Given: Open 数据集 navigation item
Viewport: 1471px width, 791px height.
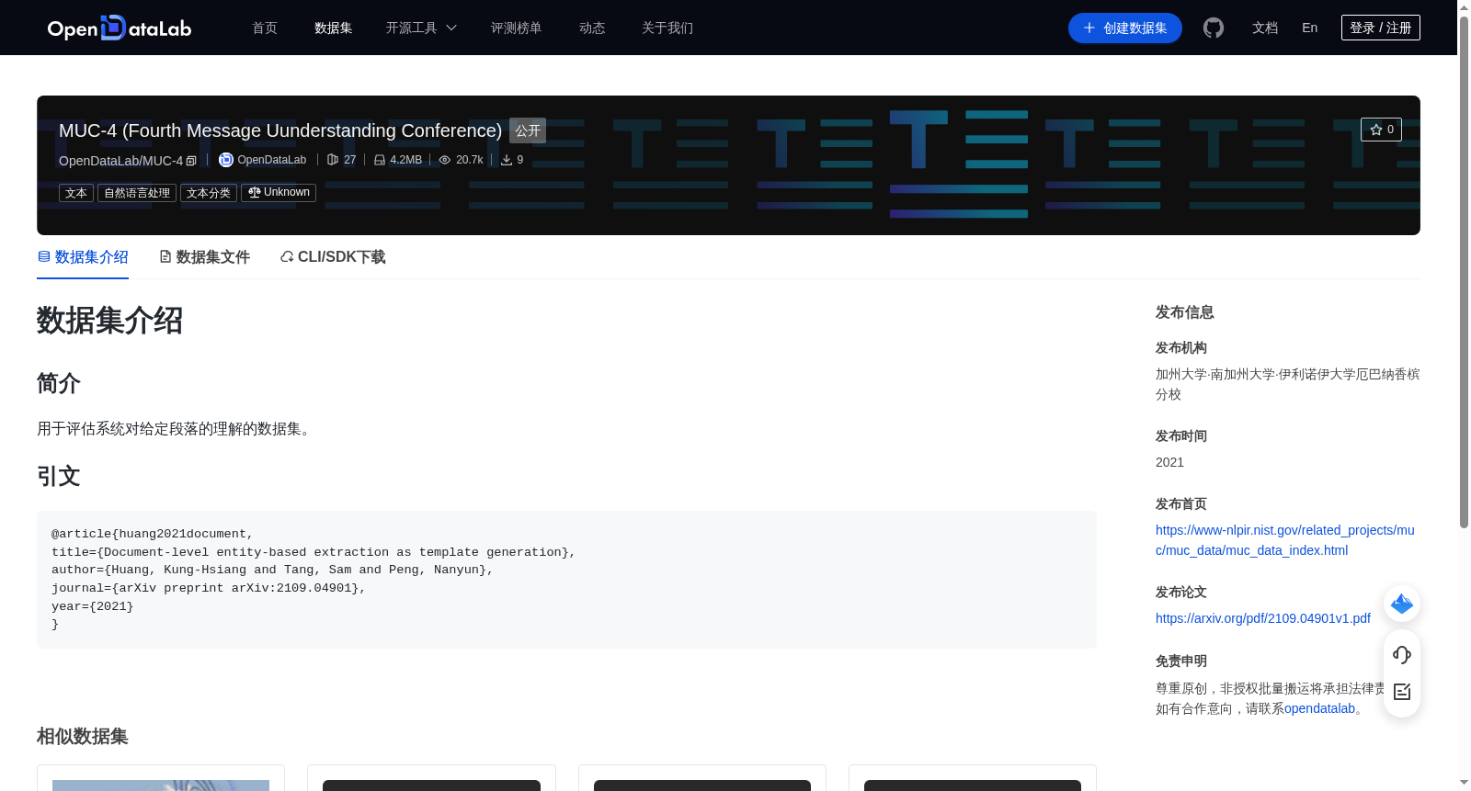Looking at the screenshot, I should coord(334,28).
